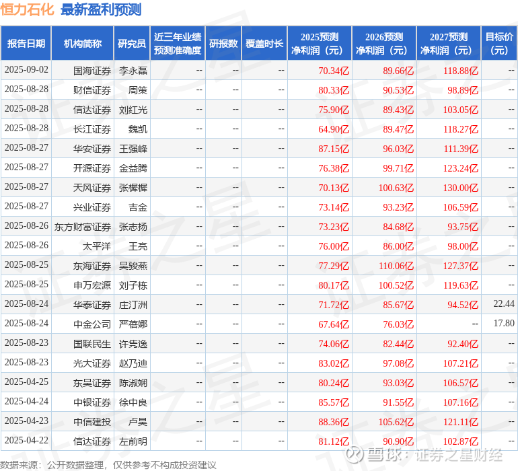Click 中银证券 institution name

(x=92, y=402)
